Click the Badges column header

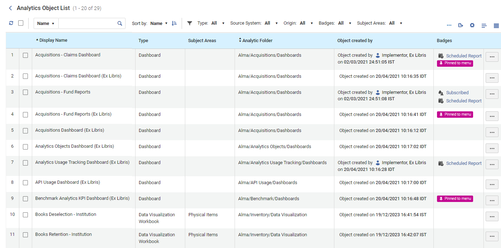click(x=444, y=41)
